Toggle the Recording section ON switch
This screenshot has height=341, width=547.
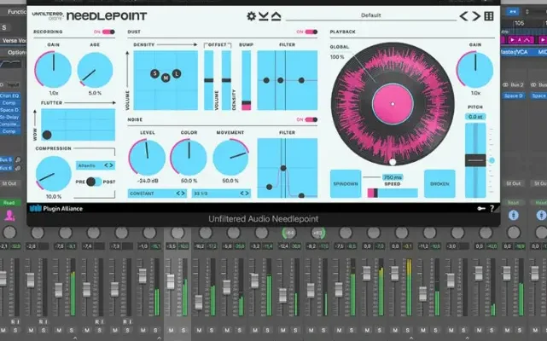(x=108, y=32)
